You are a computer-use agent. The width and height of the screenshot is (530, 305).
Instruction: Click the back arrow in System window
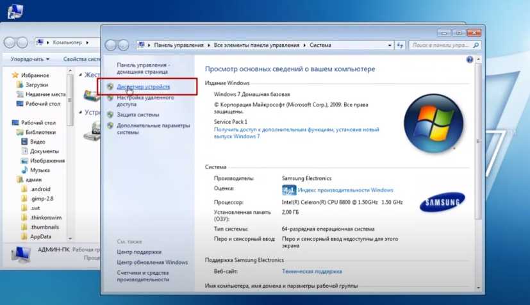click(110, 45)
